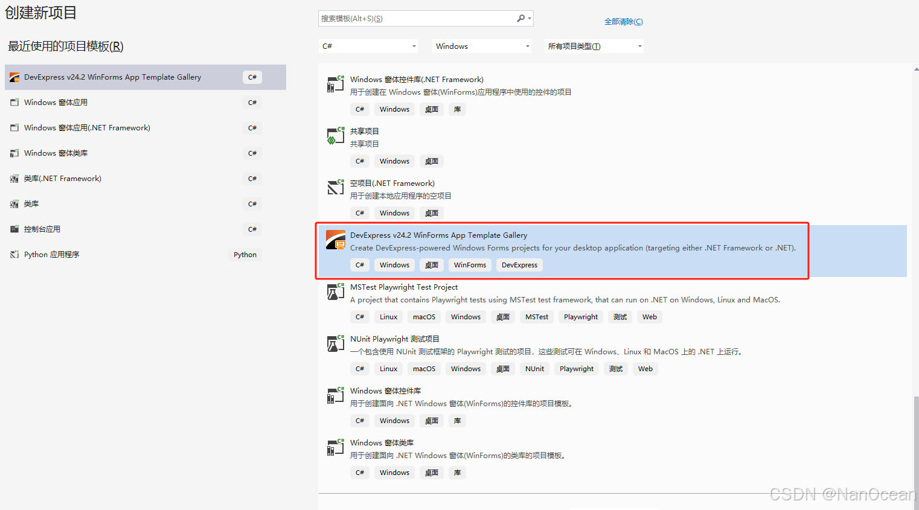Open the C# language filter dropdown

point(369,46)
